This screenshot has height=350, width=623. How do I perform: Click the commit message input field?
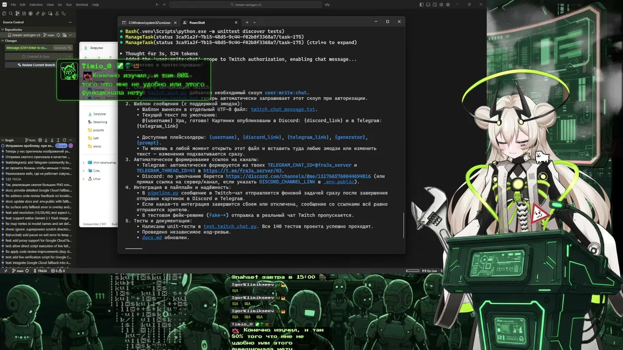pos(29,48)
